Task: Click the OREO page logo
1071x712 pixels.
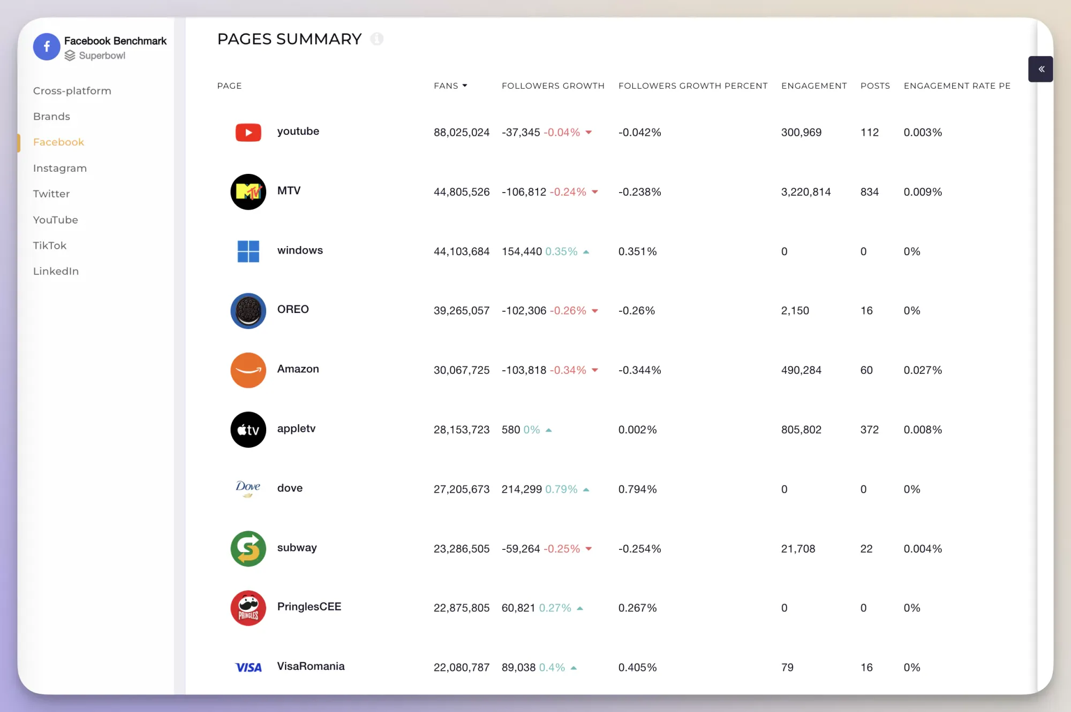Action: pyautogui.click(x=248, y=311)
